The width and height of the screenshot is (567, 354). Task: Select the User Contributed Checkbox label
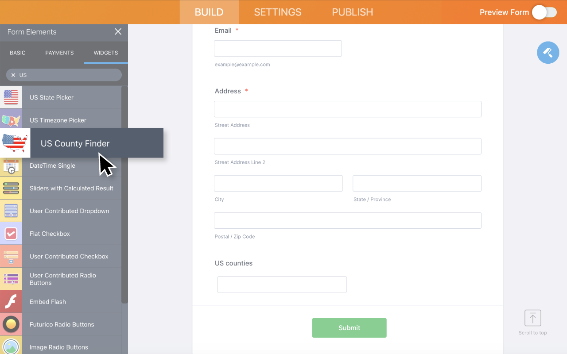[69, 256]
